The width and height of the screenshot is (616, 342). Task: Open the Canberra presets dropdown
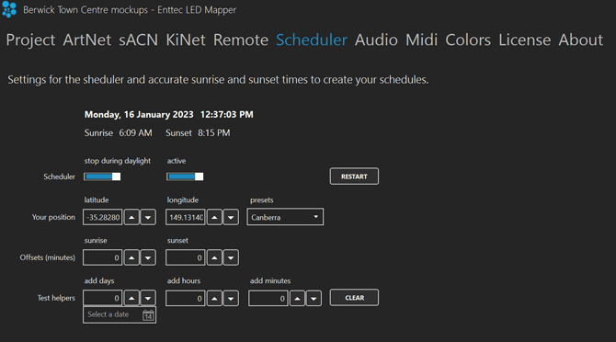[285, 217]
